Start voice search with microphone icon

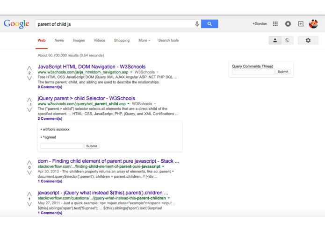(197, 24)
